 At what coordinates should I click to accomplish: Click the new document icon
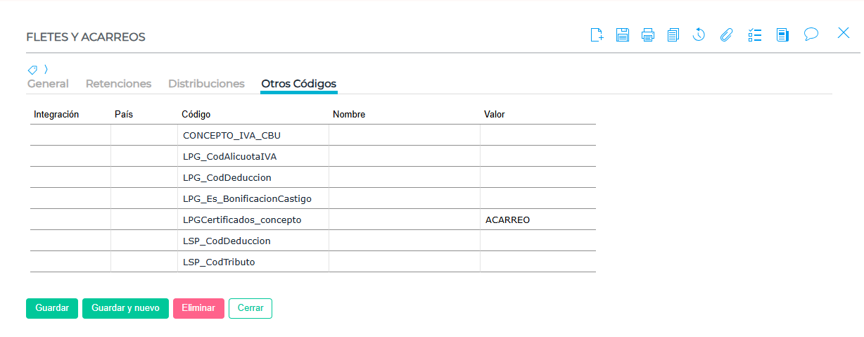597,34
